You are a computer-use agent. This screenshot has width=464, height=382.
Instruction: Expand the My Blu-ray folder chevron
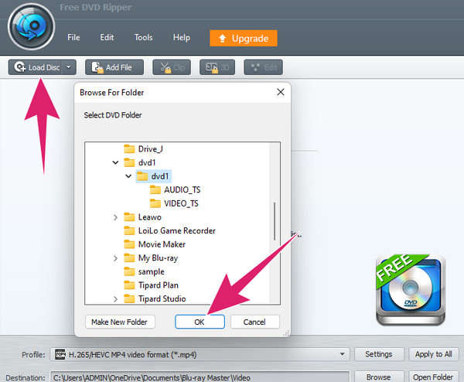tap(115, 258)
